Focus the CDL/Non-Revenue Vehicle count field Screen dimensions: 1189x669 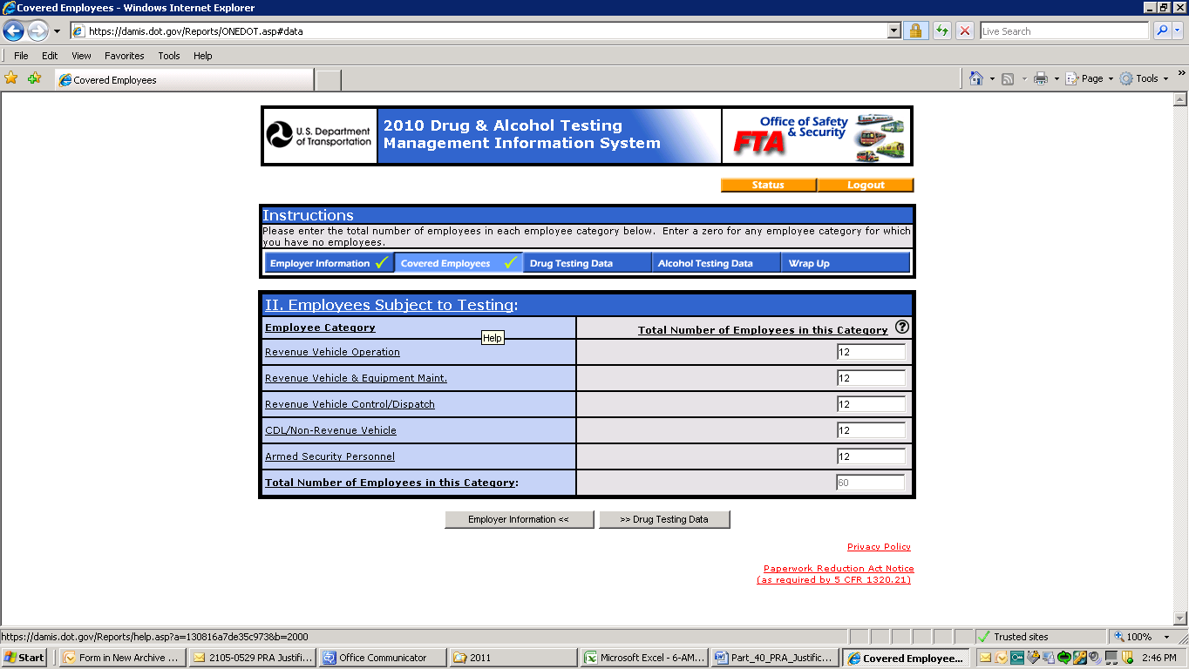[871, 430]
